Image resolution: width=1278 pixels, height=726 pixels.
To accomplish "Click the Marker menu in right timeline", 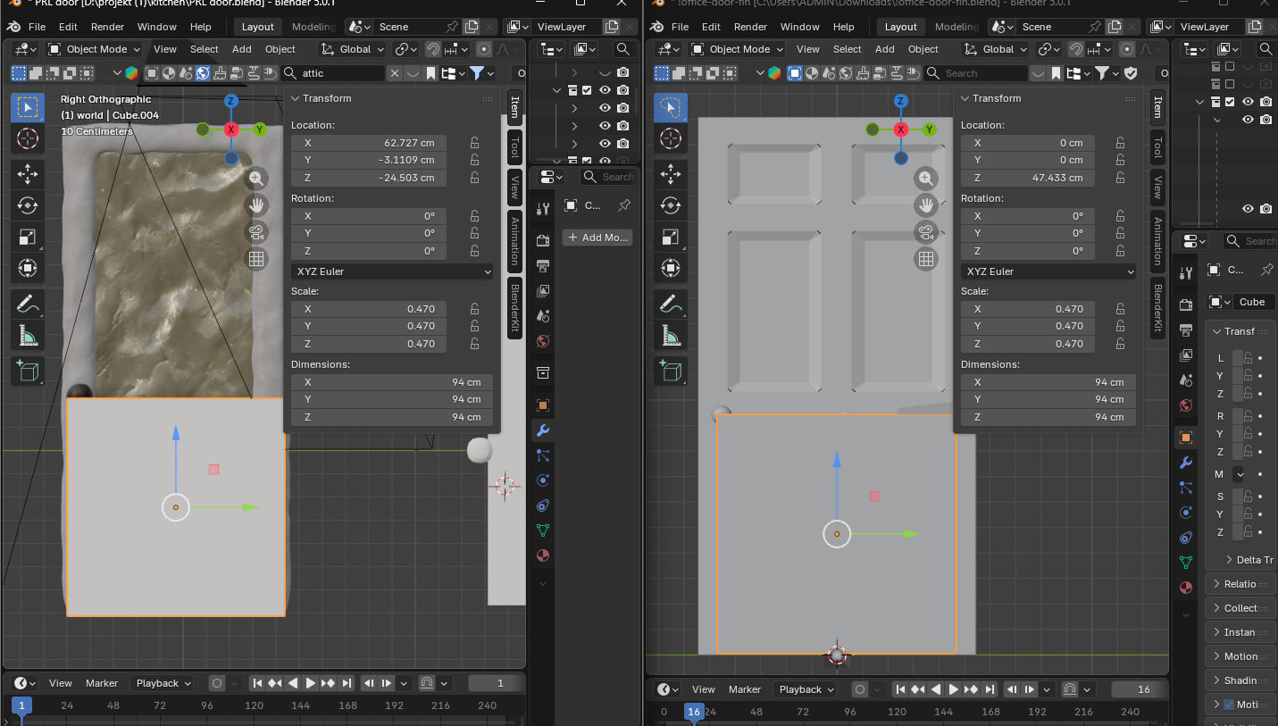I will point(745,689).
